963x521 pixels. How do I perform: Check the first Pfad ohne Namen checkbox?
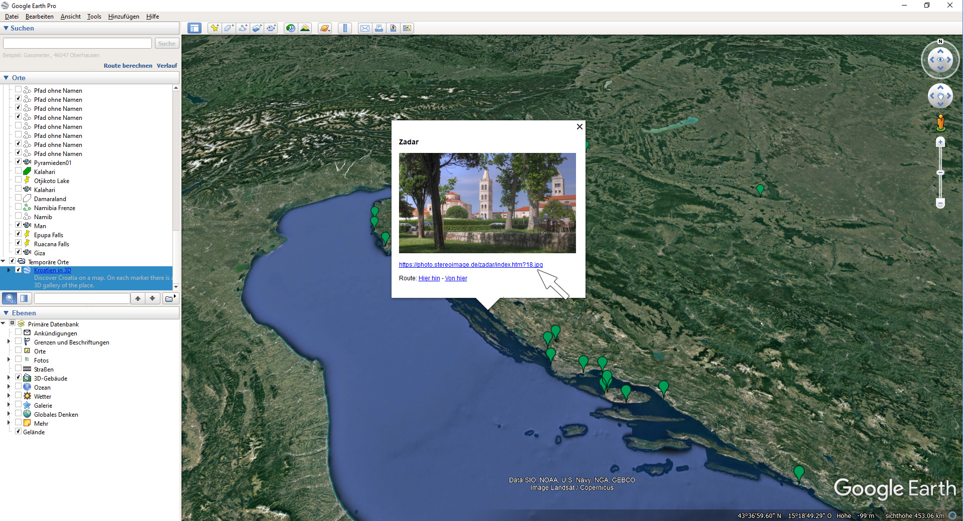pyautogui.click(x=19, y=90)
